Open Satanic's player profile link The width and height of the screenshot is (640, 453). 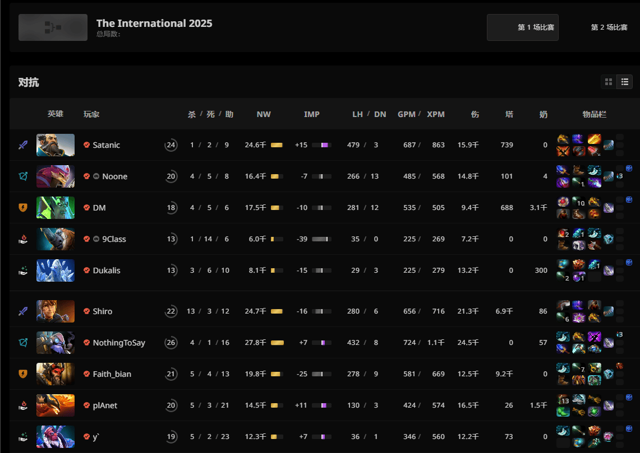tap(106, 145)
